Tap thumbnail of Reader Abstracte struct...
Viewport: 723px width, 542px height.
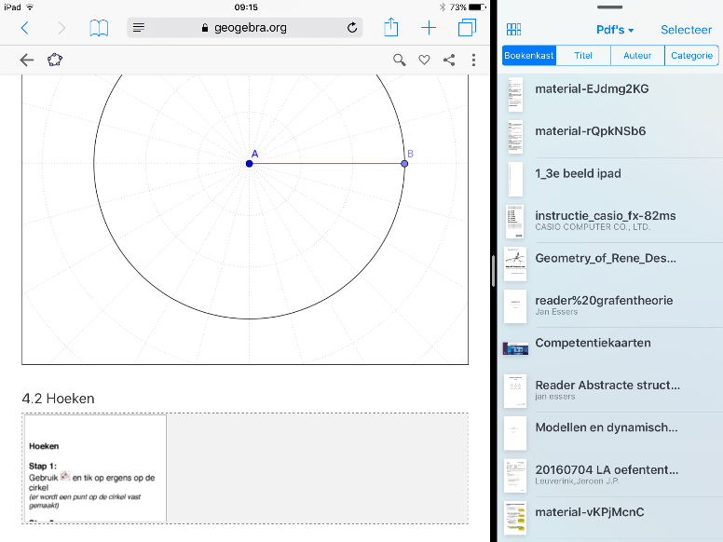tap(515, 391)
